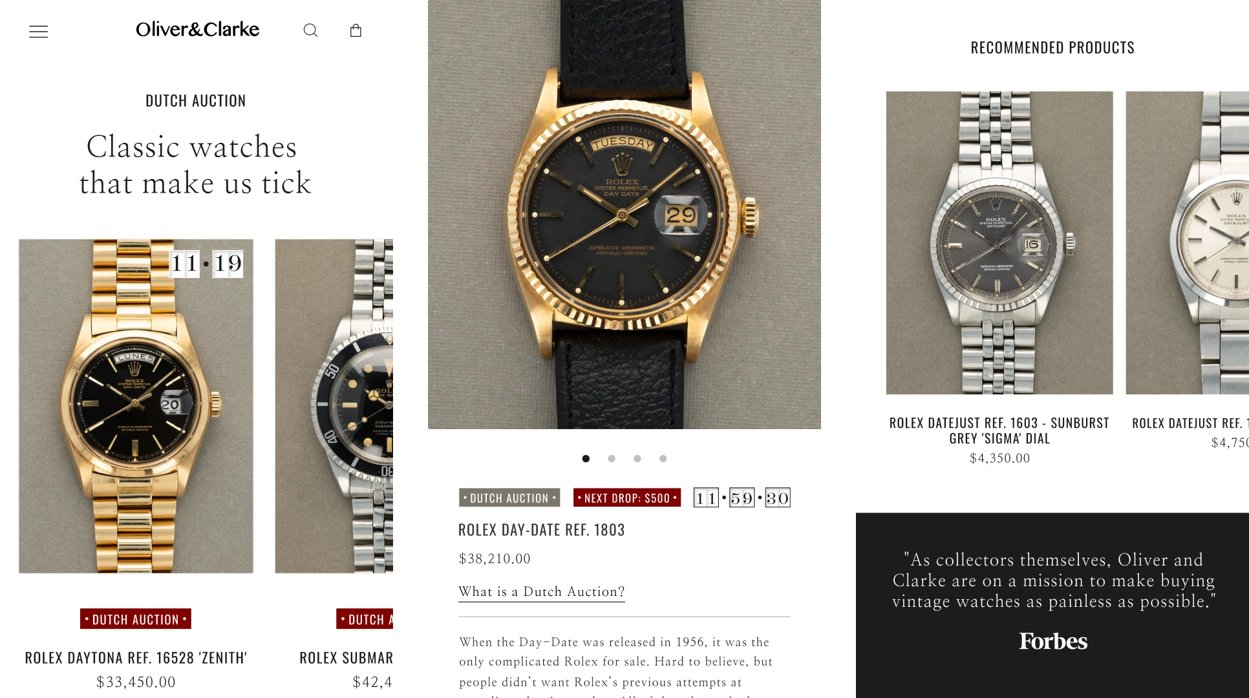Image resolution: width=1249 pixels, height=698 pixels.
Task: Open the hamburger menu
Action: (x=39, y=31)
